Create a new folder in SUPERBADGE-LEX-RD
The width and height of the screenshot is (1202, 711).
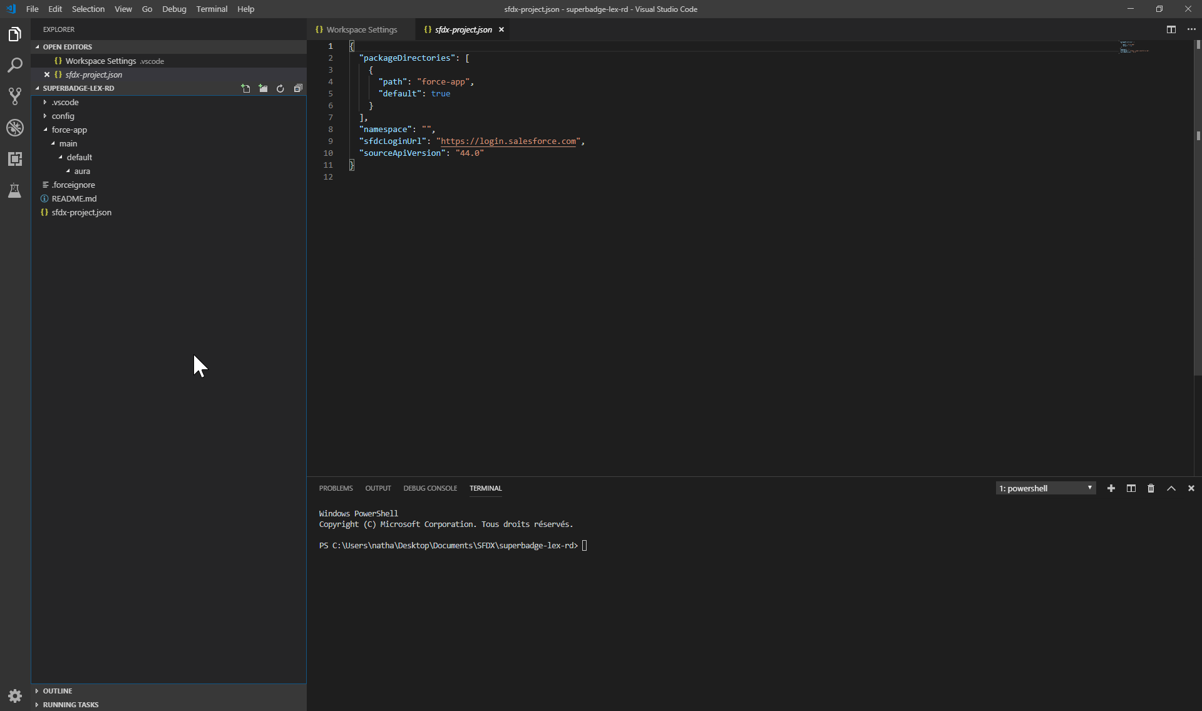tap(263, 88)
